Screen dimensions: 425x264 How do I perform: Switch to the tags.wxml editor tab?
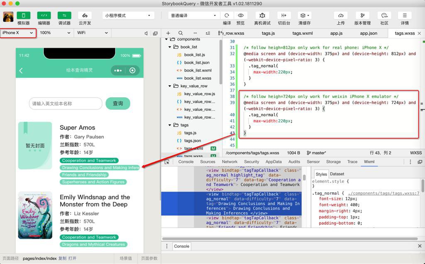[x=303, y=33]
